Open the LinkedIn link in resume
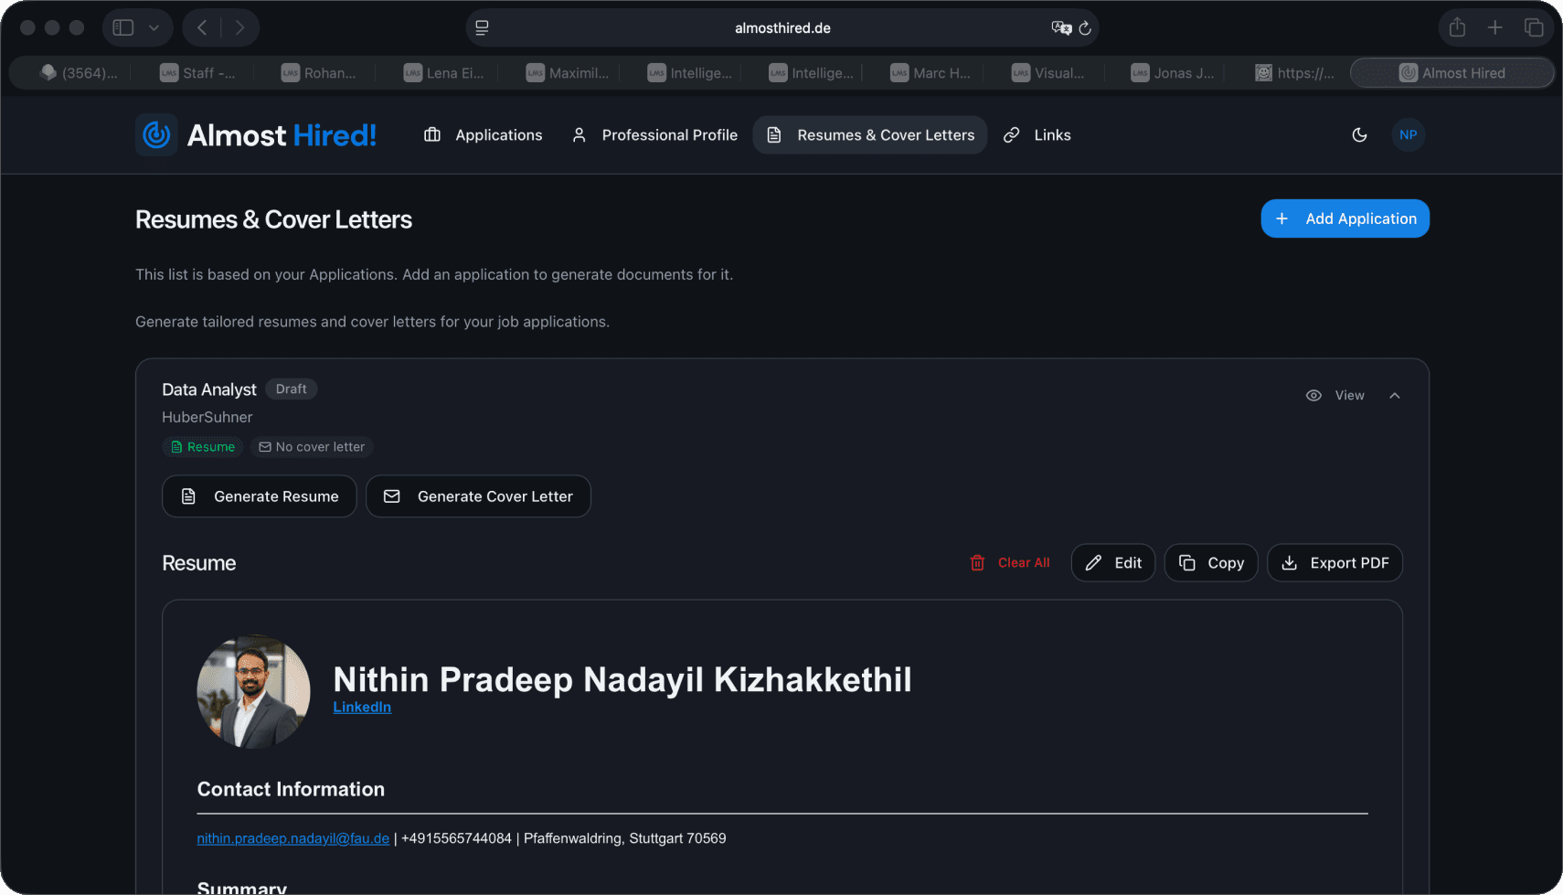This screenshot has height=895, width=1563. click(362, 708)
